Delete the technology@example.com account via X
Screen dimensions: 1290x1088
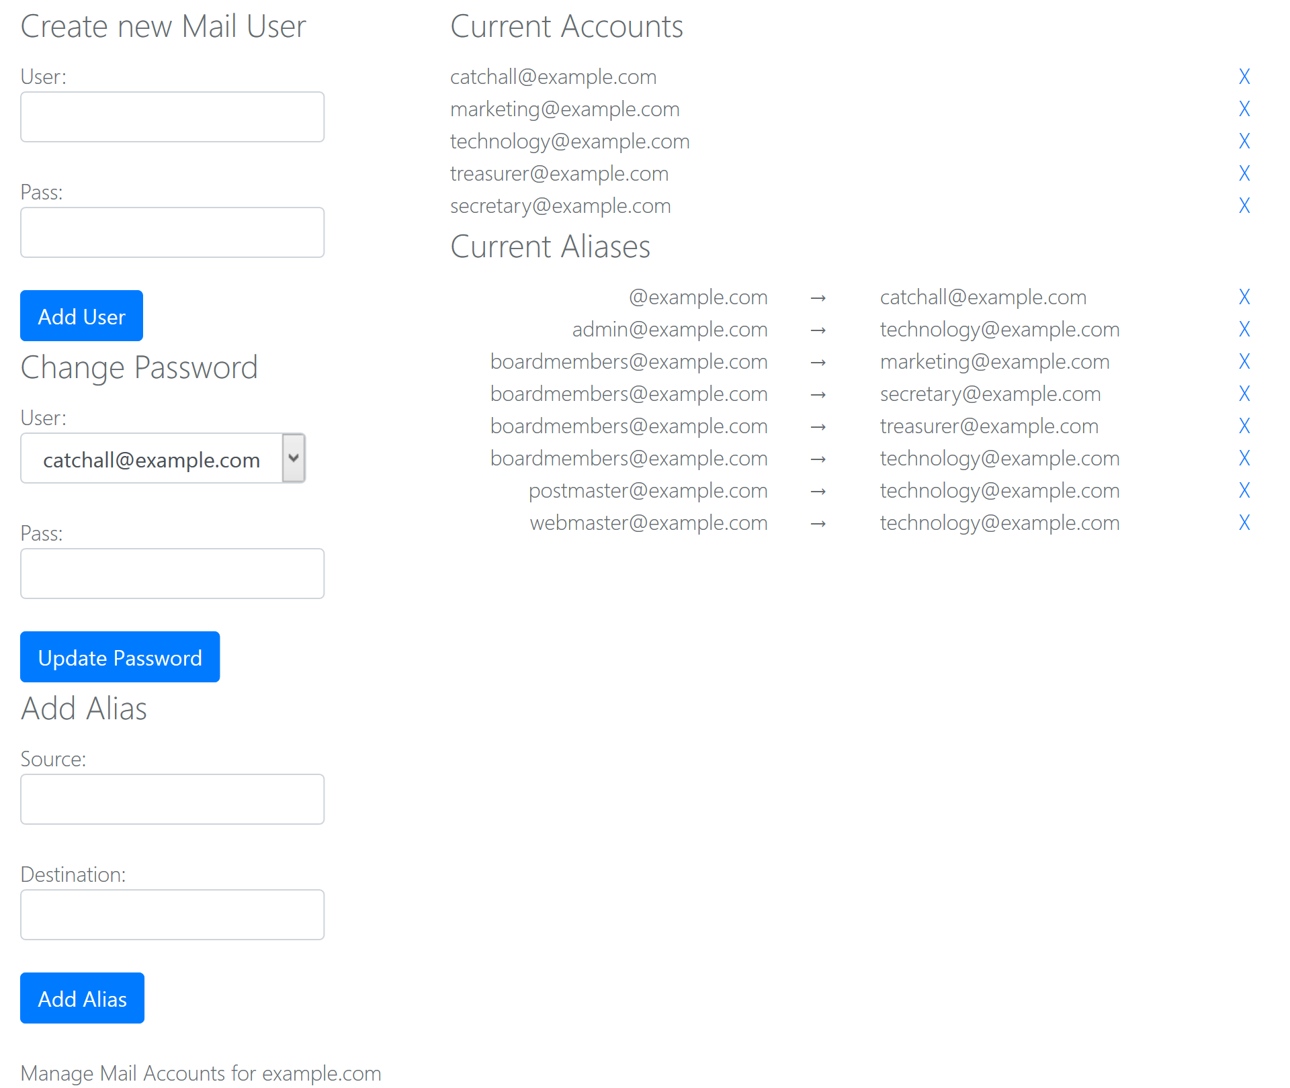1244,141
